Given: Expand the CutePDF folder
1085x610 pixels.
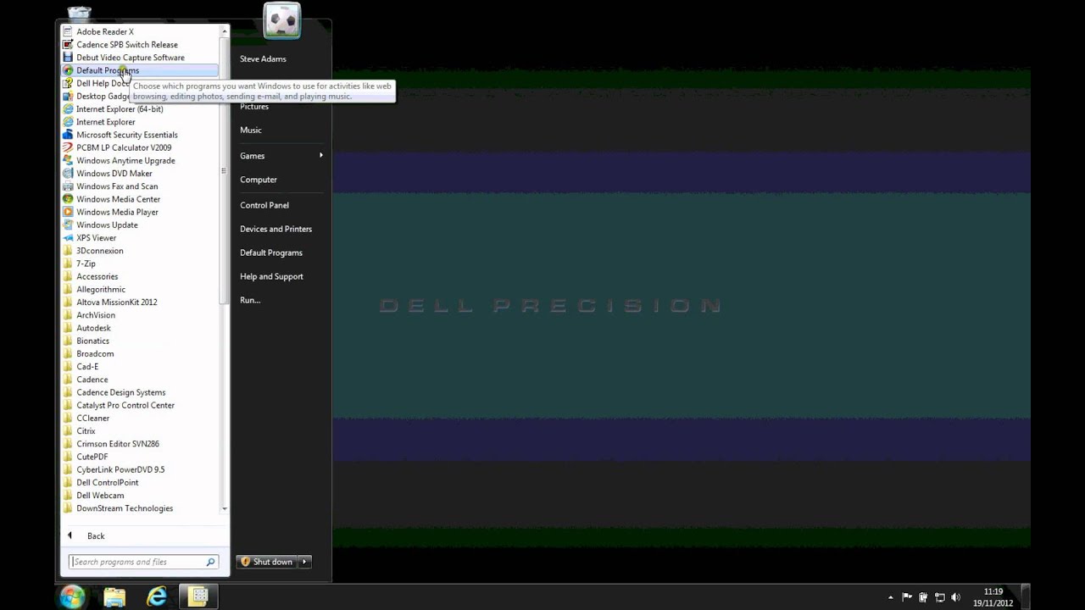Looking at the screenshot, I should pyautogui.click(x=92, y=457).
